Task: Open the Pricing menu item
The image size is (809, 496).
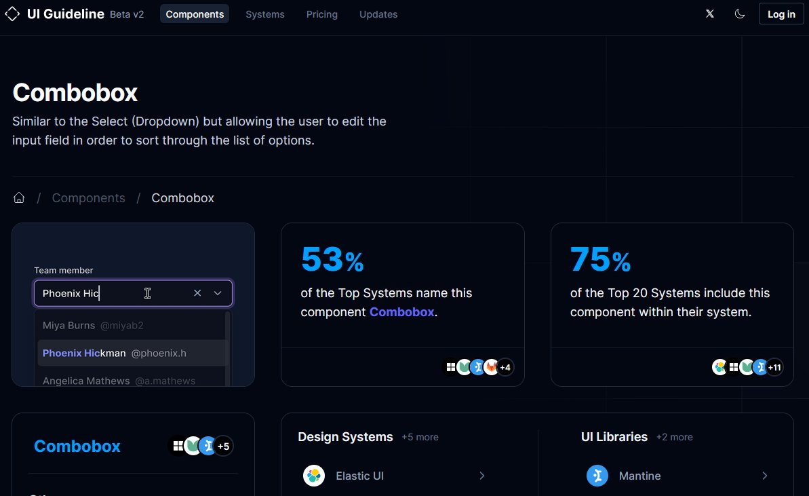Action: [x=321, y=14]
